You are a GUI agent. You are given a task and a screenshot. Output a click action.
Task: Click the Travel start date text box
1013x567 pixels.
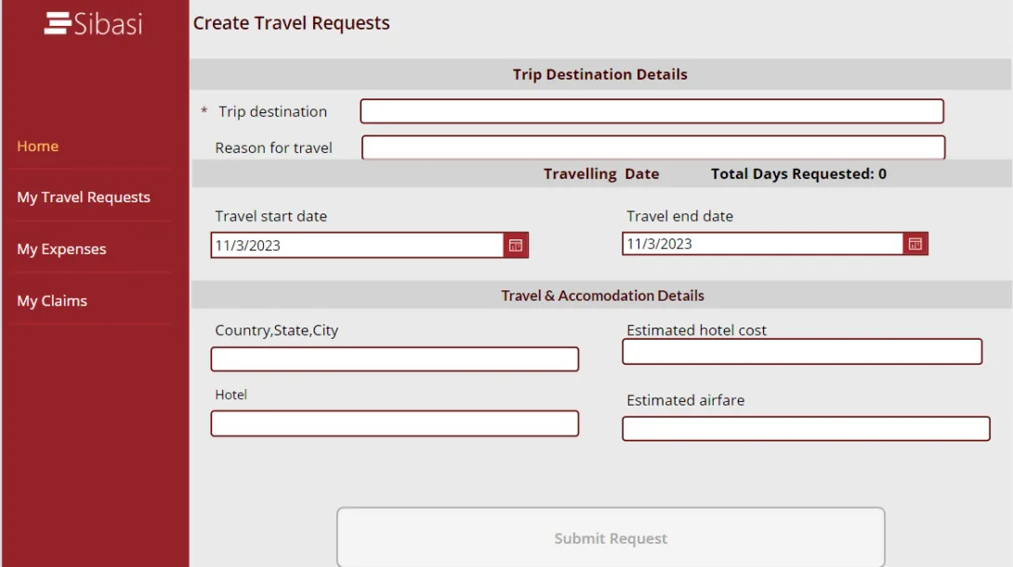(x=357, y=245)
